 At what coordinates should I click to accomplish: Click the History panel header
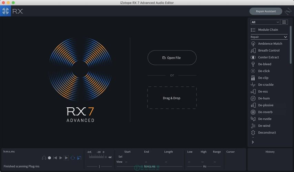point(270,152)
